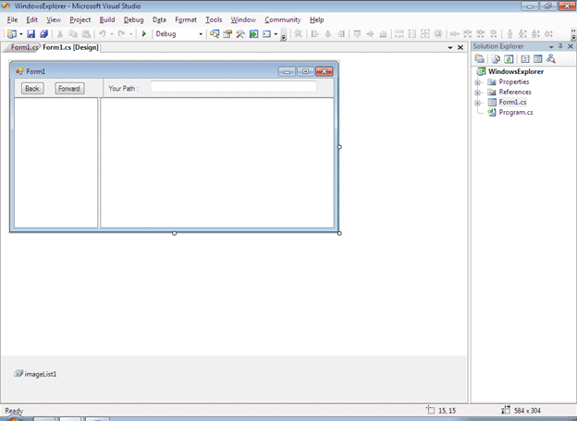This screenshot has height=421, width=577.
Task: Open the Solution Explorer toolbar icon
Action: 215,34
